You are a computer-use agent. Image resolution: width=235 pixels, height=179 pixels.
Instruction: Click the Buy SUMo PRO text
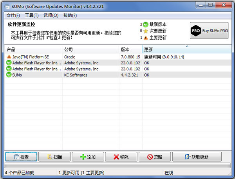pyautogui.click(x=215, y=31)
